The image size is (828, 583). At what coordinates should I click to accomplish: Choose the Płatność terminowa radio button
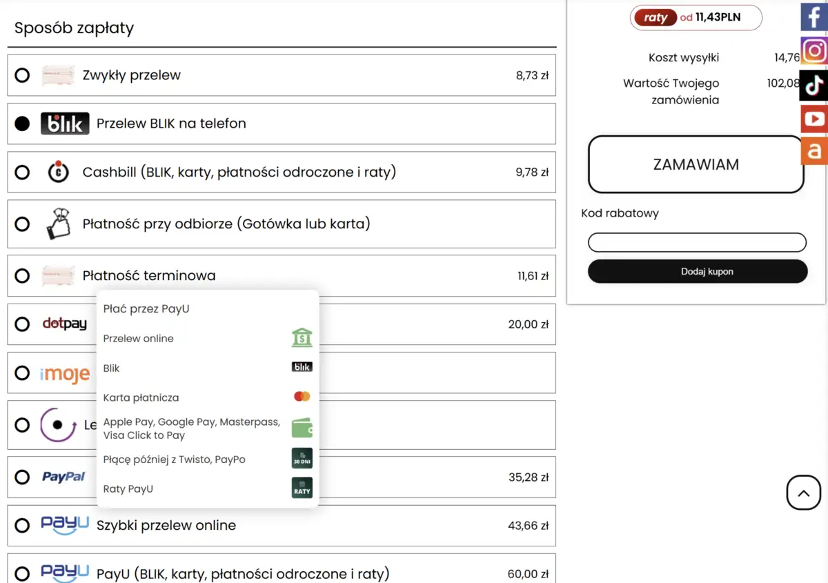coord(22,275)
